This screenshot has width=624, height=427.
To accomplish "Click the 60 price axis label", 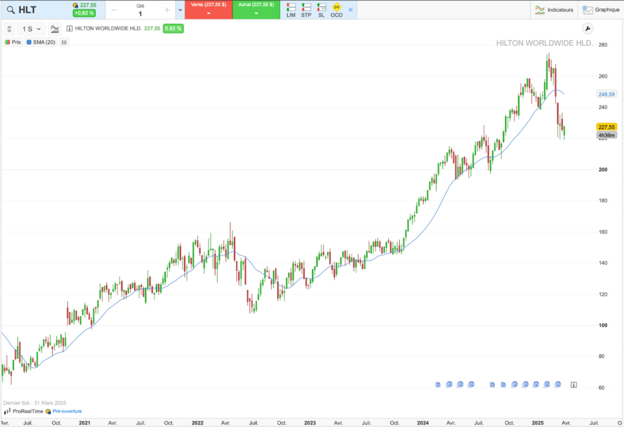I will coord(601,387).
